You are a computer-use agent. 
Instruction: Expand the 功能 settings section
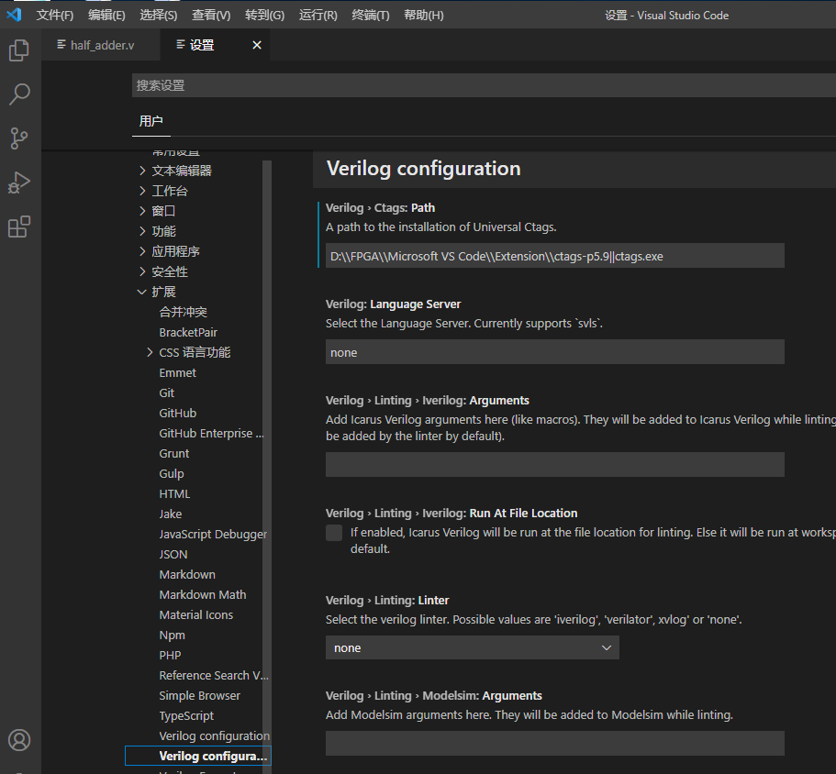click(142, 231)
